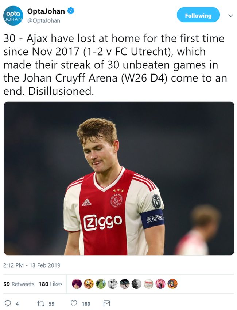This screenshot has width=237, height=310.
Task: Click the seventh liker avatar in the row
Action: tap(148, 284)
